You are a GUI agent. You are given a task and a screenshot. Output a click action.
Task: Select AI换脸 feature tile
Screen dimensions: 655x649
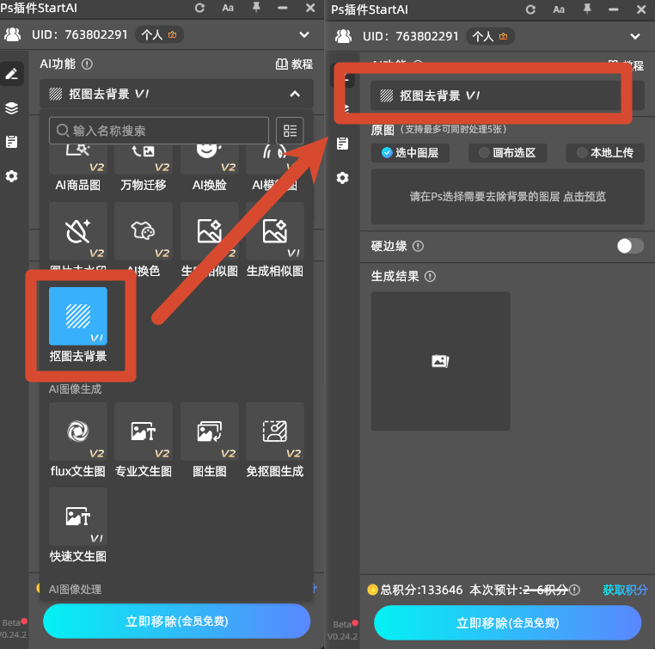(209, 167)
